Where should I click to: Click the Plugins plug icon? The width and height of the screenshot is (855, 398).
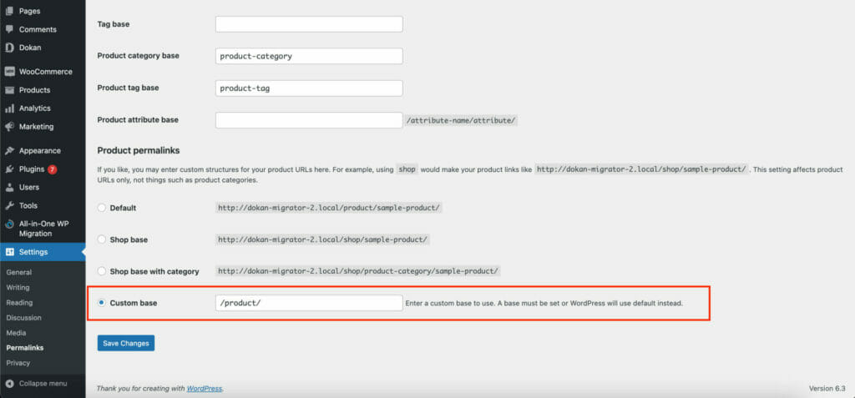[x=9, y=169]
